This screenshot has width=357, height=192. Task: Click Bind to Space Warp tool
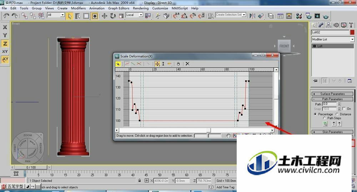(x=41, y=16)
